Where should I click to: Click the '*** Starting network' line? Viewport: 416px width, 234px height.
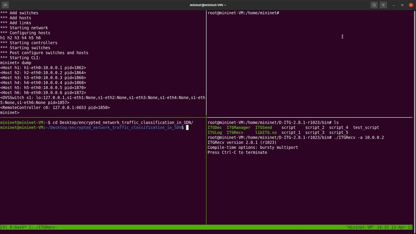(x=24, y=28)
